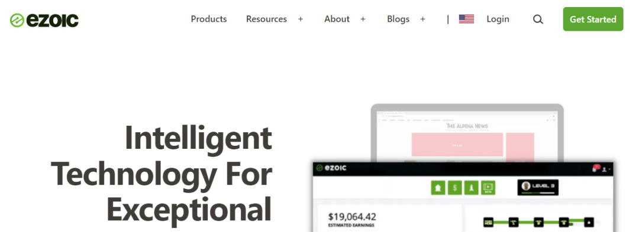Open the Products menu item
This screenshot has width=639, height=232.
209,19
